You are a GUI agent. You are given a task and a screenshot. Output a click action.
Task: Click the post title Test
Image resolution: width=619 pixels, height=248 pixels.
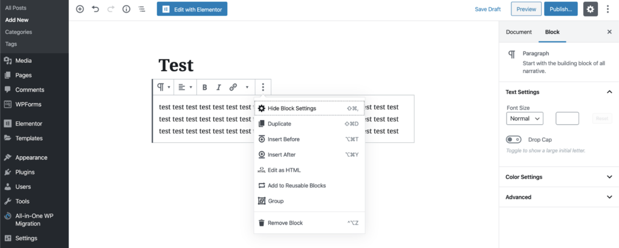[176, 65]
